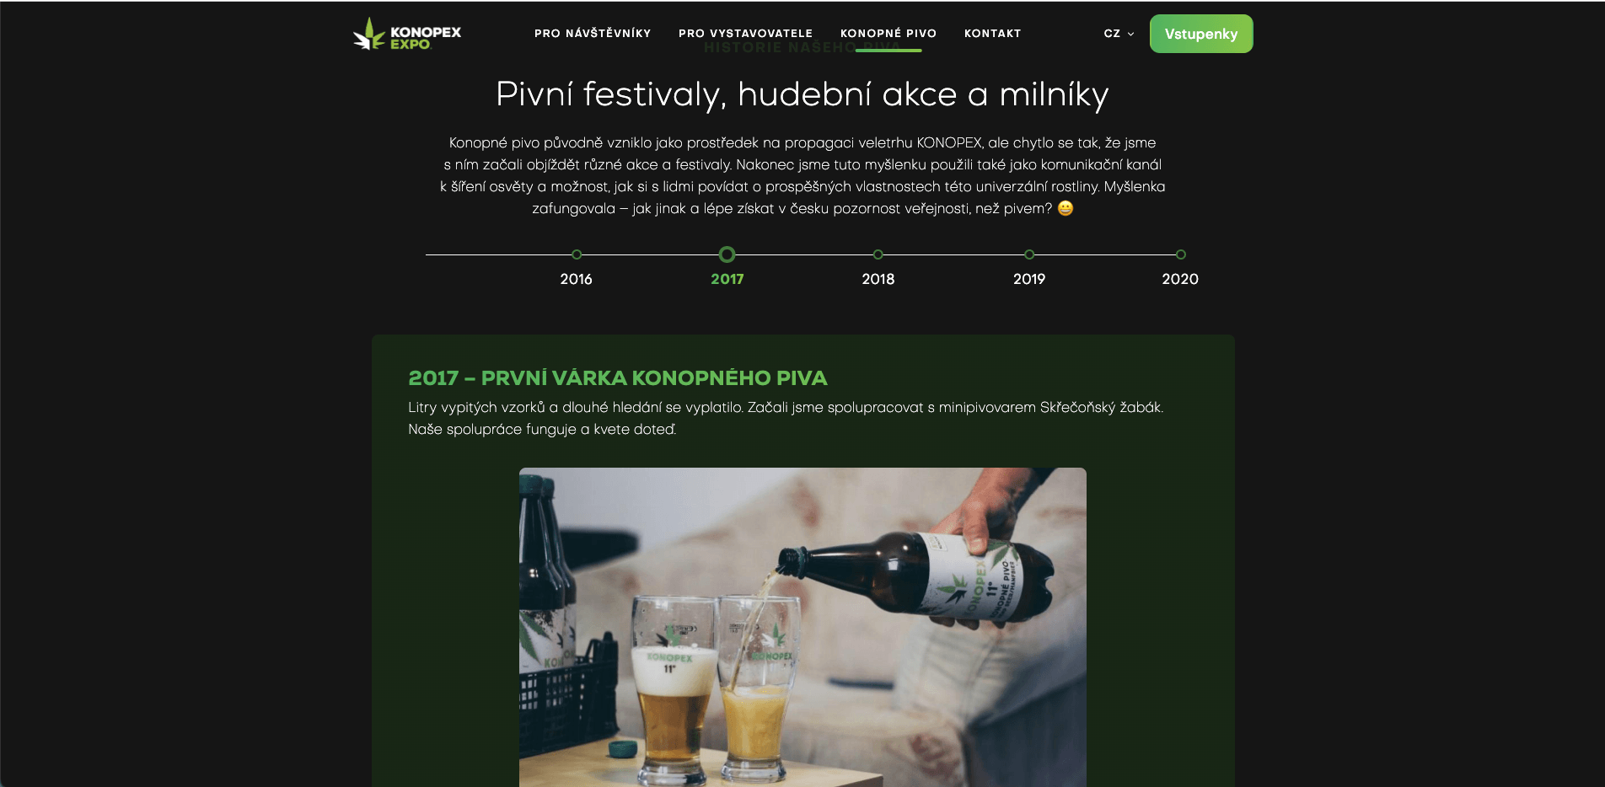Click the chevron next to CZ

[x=1130, y=35]
